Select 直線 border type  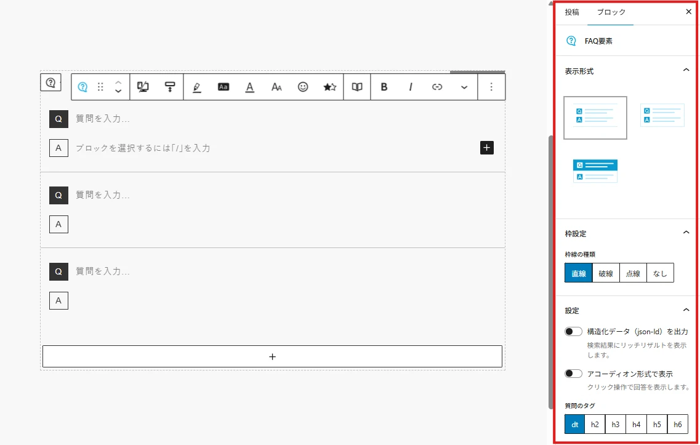coord(579,273)
